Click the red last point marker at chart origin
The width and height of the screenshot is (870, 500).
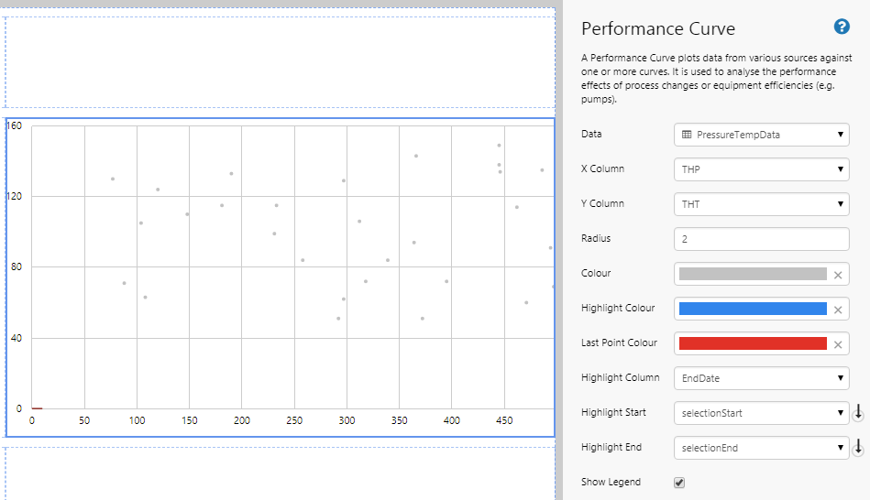point(37,408)
